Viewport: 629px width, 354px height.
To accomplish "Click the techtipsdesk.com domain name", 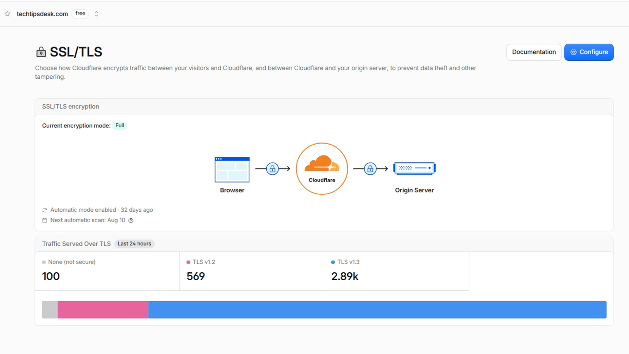I will [42, 14].
